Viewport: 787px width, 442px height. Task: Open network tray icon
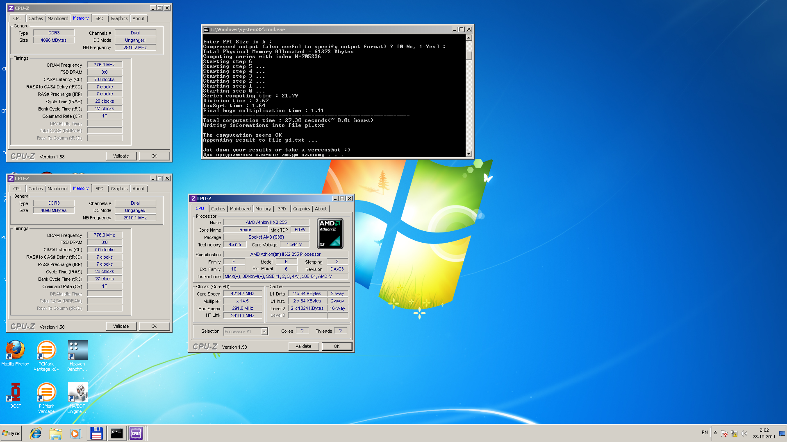coord(734,433)
